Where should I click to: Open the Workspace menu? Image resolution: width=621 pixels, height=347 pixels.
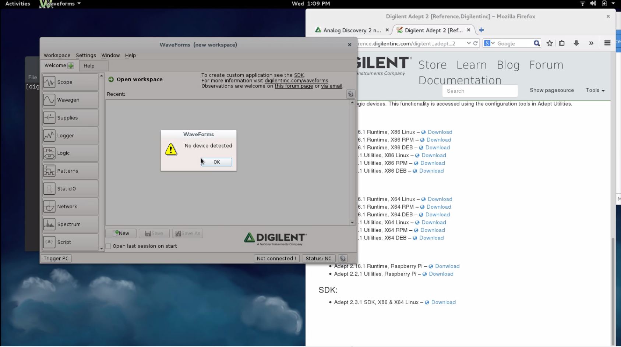coord(57,55)
